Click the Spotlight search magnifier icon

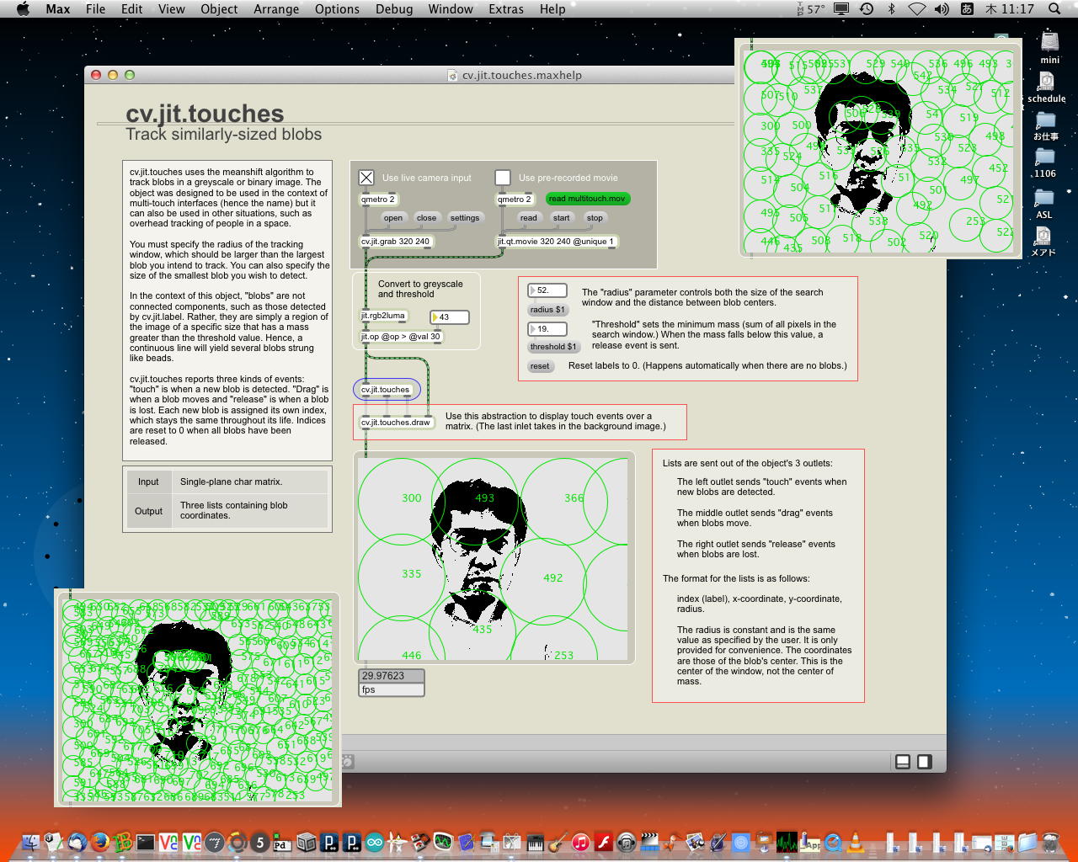[x=1054, y=9]
